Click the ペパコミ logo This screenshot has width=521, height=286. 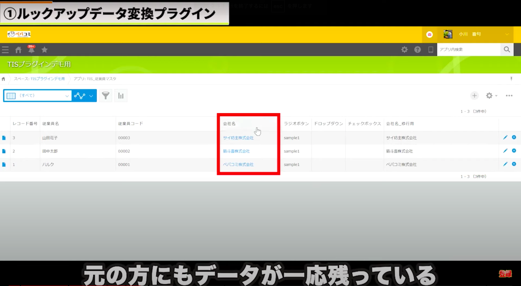click(19, 34)
